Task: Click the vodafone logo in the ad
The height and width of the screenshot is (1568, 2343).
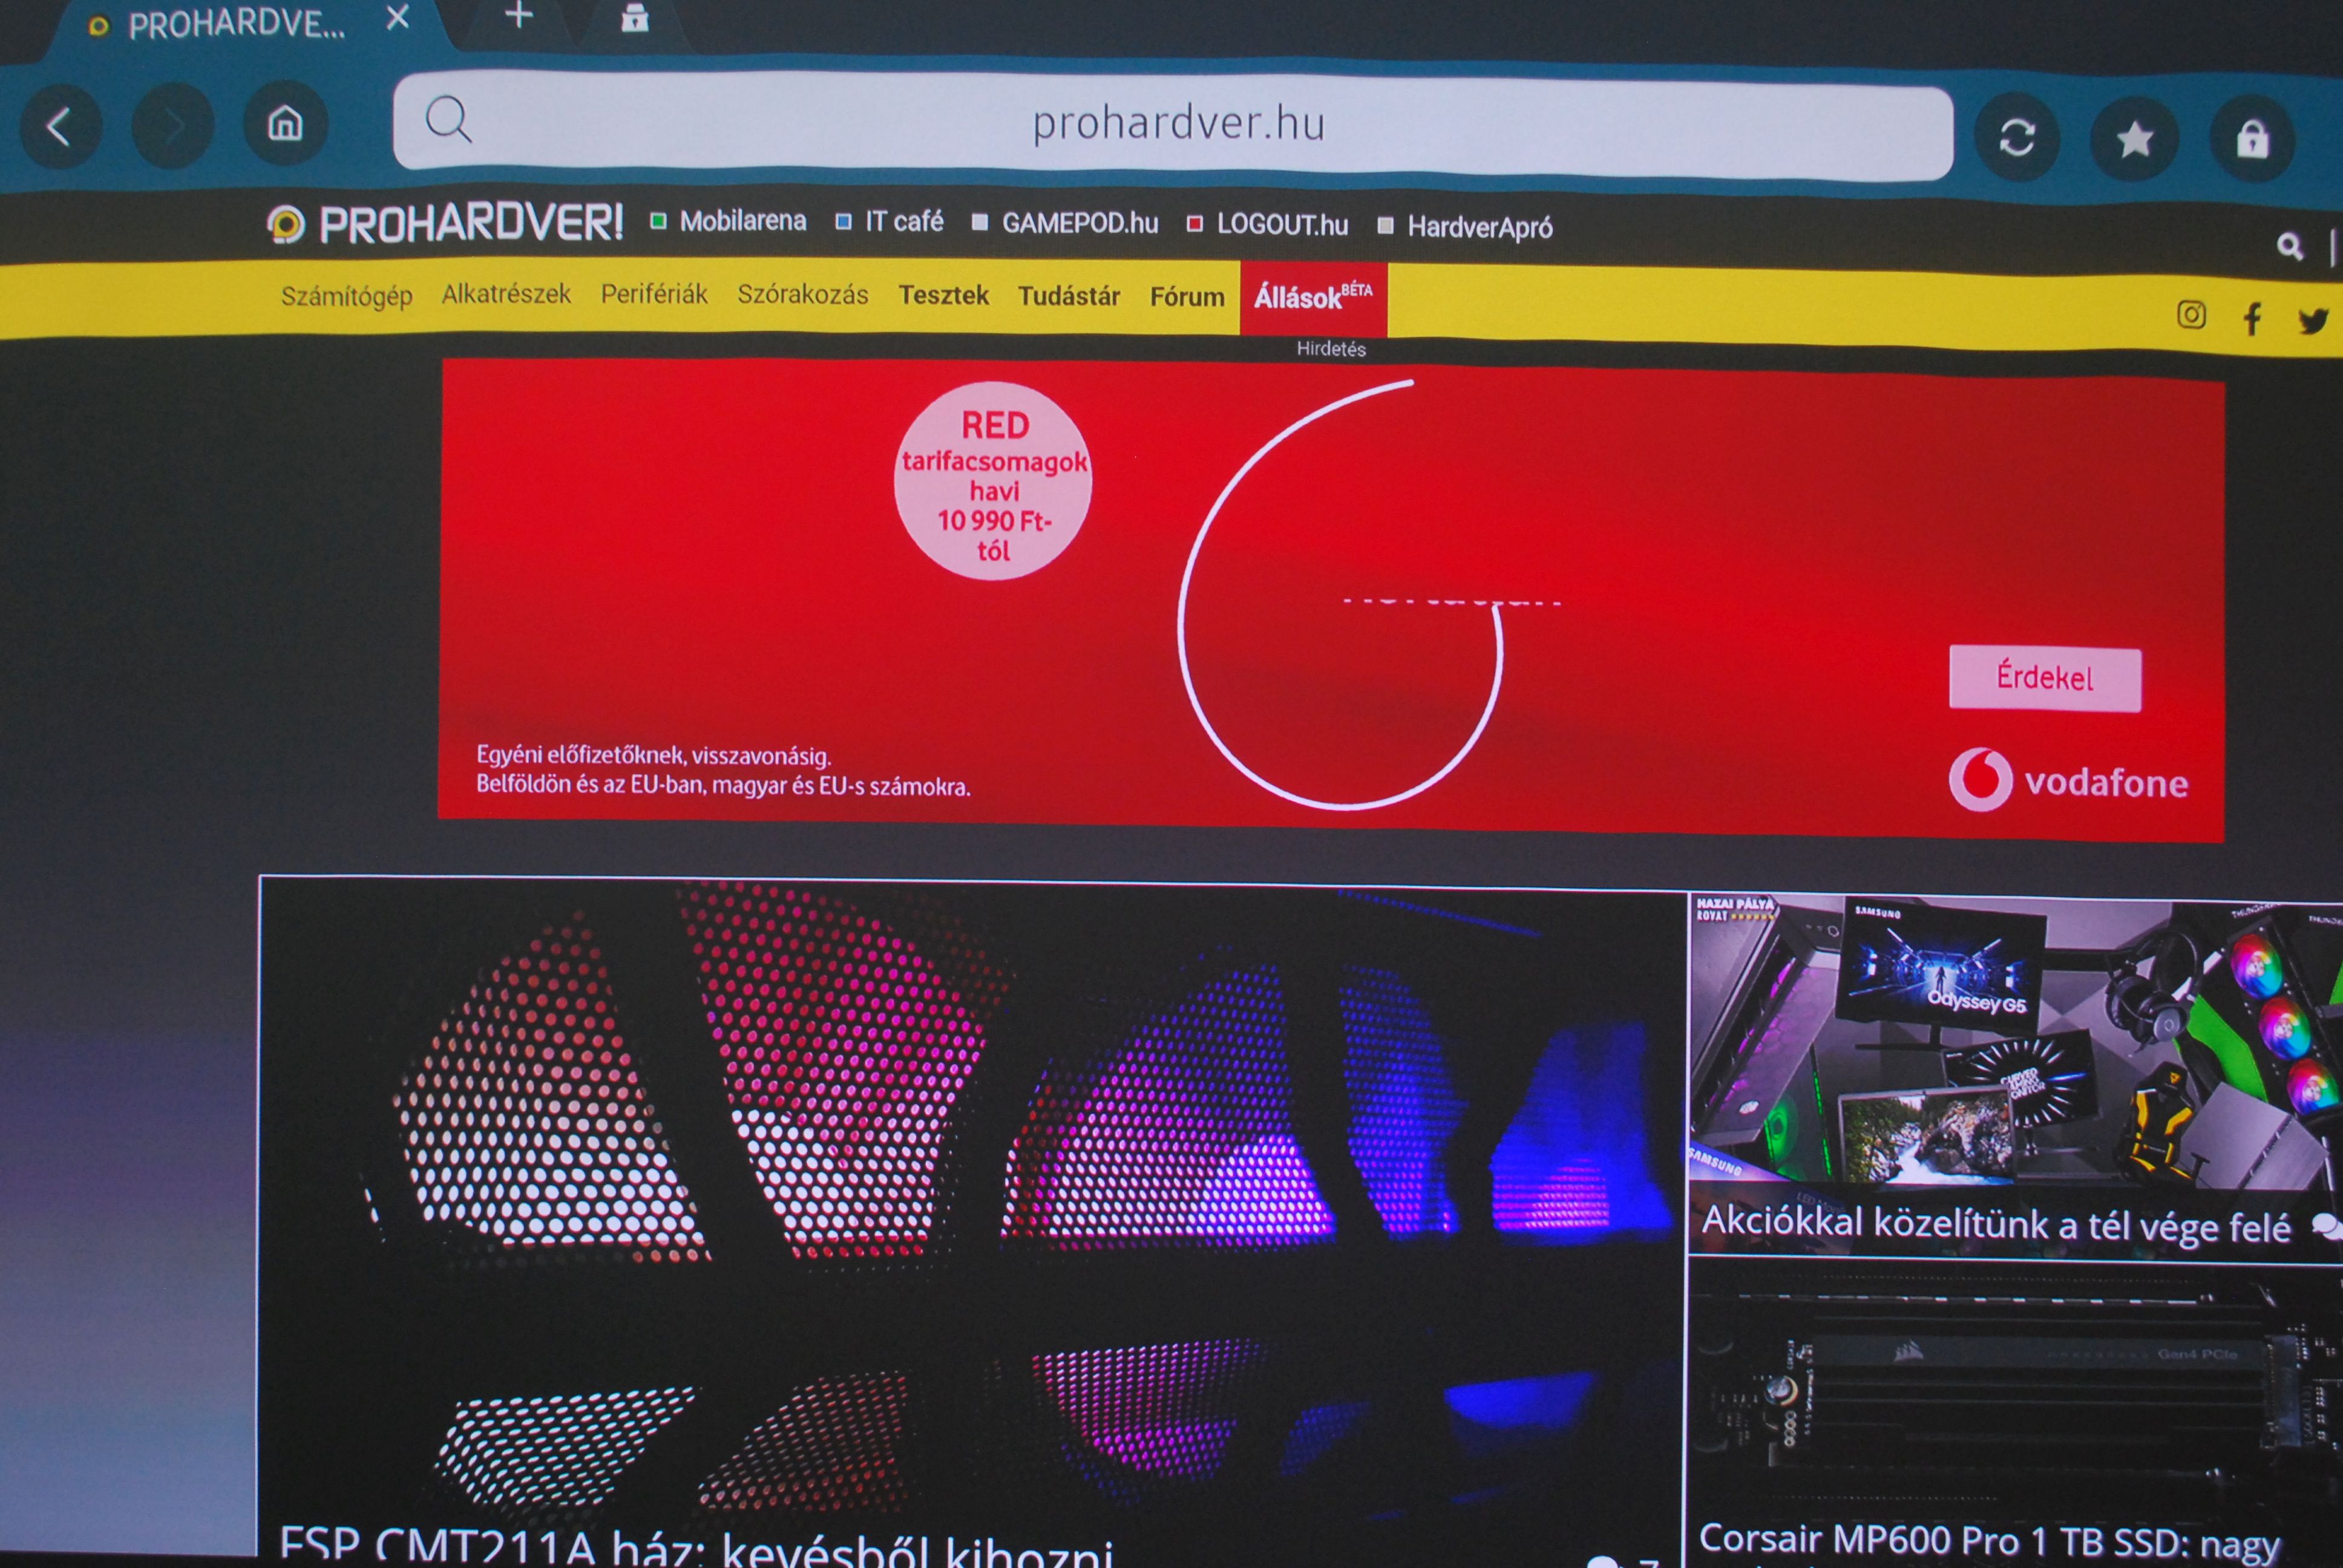Action: coord(2068,780)
